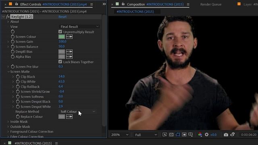The image size is (258, 145).
Task: Toggle the Clip Black stopwatch
Action: click(x=18, y=77)
